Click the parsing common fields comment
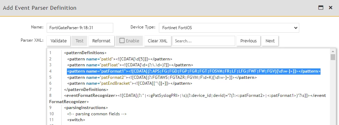 tap(97, 114)
